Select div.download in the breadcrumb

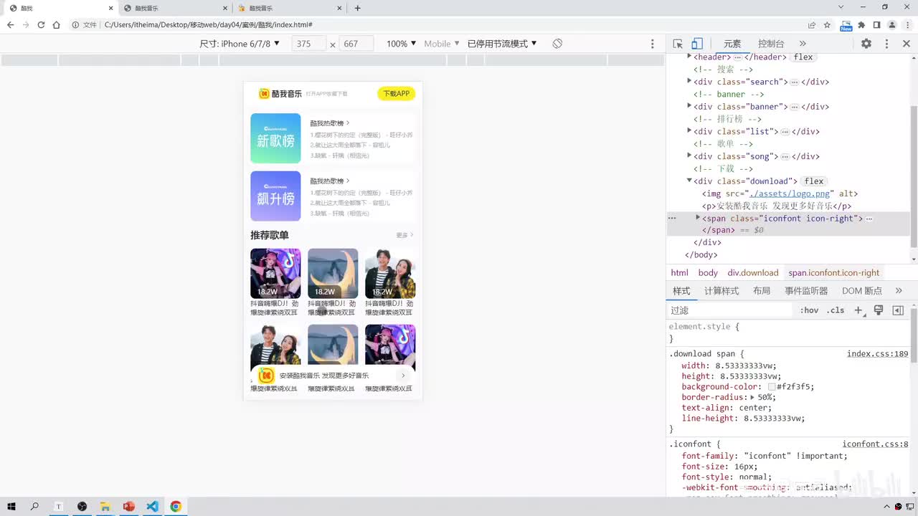point(753,273)
